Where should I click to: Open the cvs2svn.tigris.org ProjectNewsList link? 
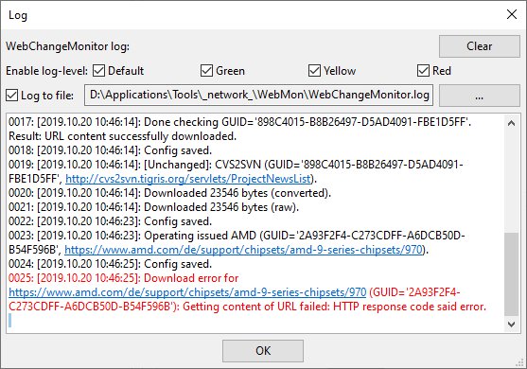pos(187,179)
